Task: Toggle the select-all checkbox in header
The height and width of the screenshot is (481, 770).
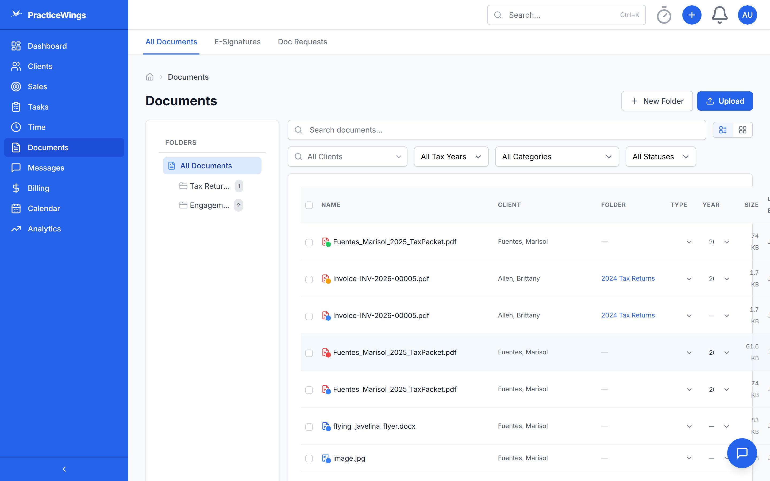Action: point(309,205)
